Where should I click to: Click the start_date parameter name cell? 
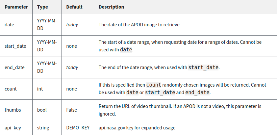coord(15,46)
